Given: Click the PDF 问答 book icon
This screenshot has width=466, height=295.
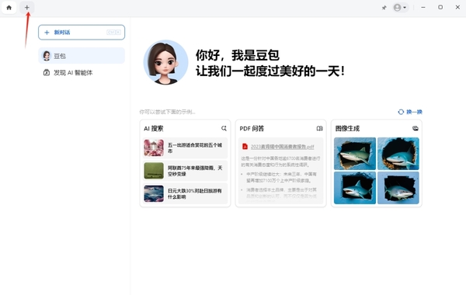Looking at the screenshot, I should [319, 128].
